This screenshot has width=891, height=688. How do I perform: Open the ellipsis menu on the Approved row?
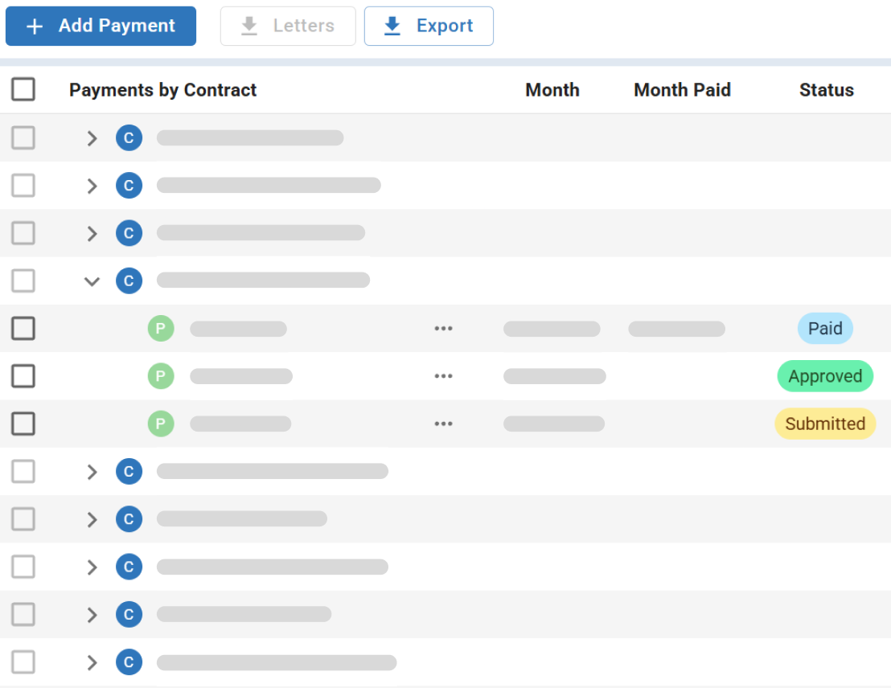(443, 375)
